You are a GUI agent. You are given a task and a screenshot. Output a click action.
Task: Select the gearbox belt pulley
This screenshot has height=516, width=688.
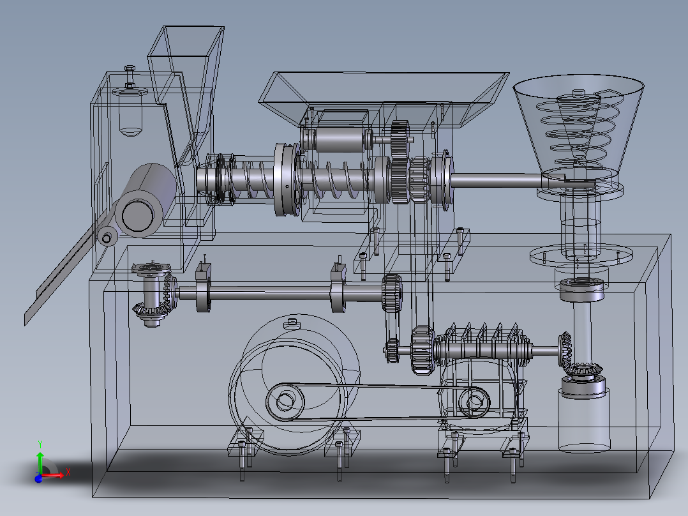click(474, 402)
